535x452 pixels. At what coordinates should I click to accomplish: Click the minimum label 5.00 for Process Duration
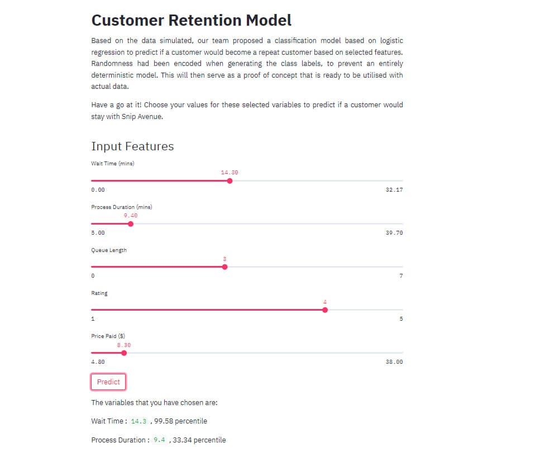pos(97,232)
